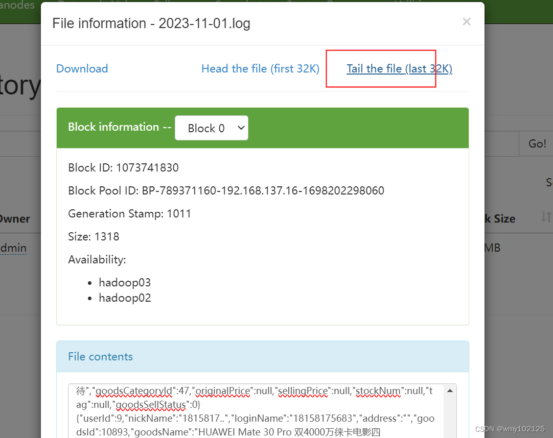Select the Block Pool ID line
Viewport: 553px width, 438px height.
pos(226,190)
